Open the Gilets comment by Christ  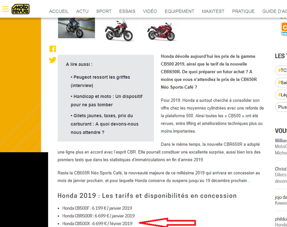(281, 175)
